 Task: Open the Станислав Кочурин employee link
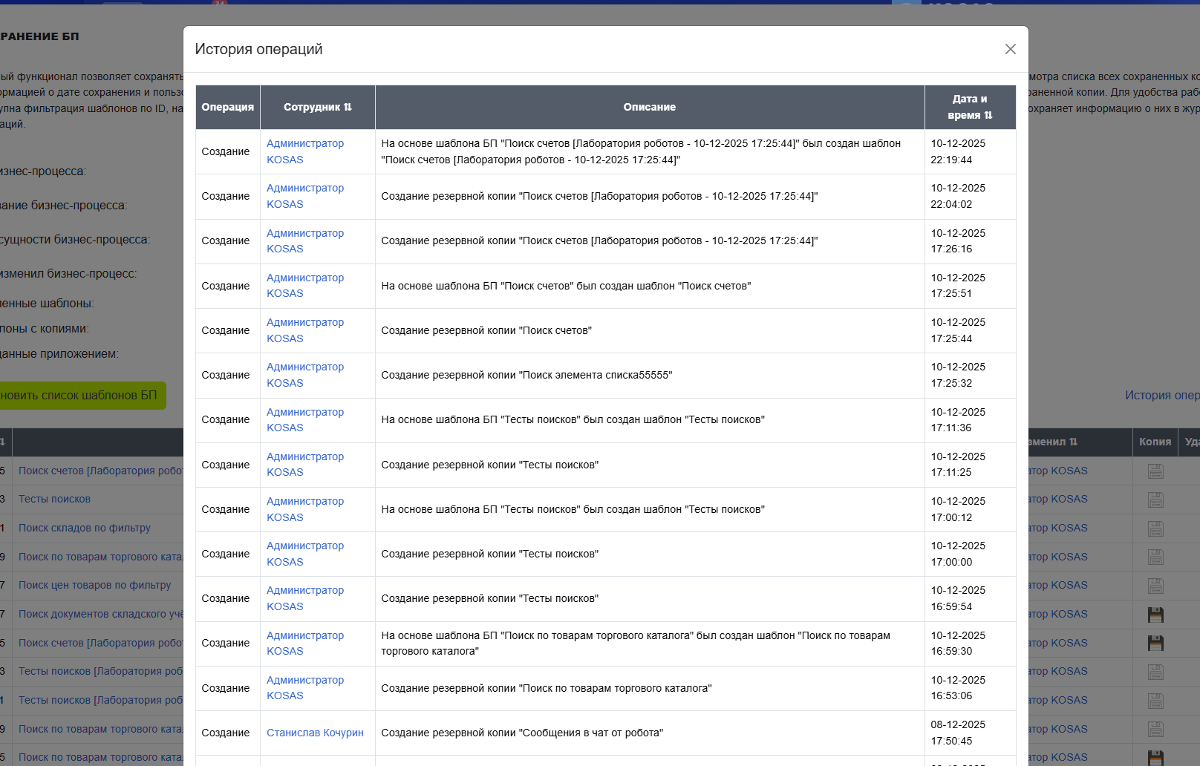point(315,733)
